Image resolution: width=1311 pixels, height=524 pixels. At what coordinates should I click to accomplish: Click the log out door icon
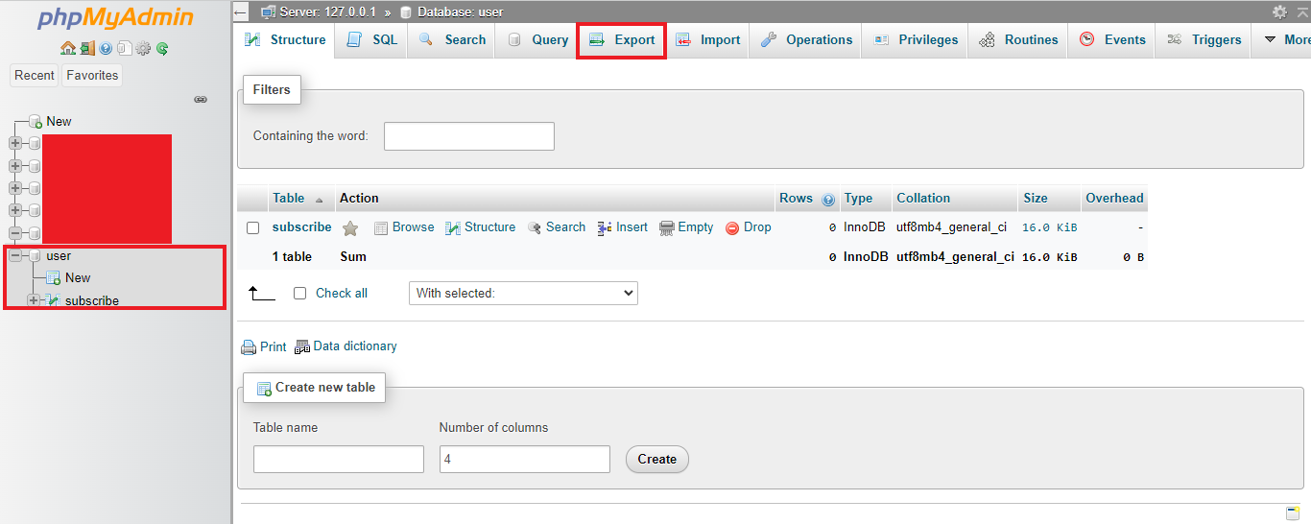86,48
